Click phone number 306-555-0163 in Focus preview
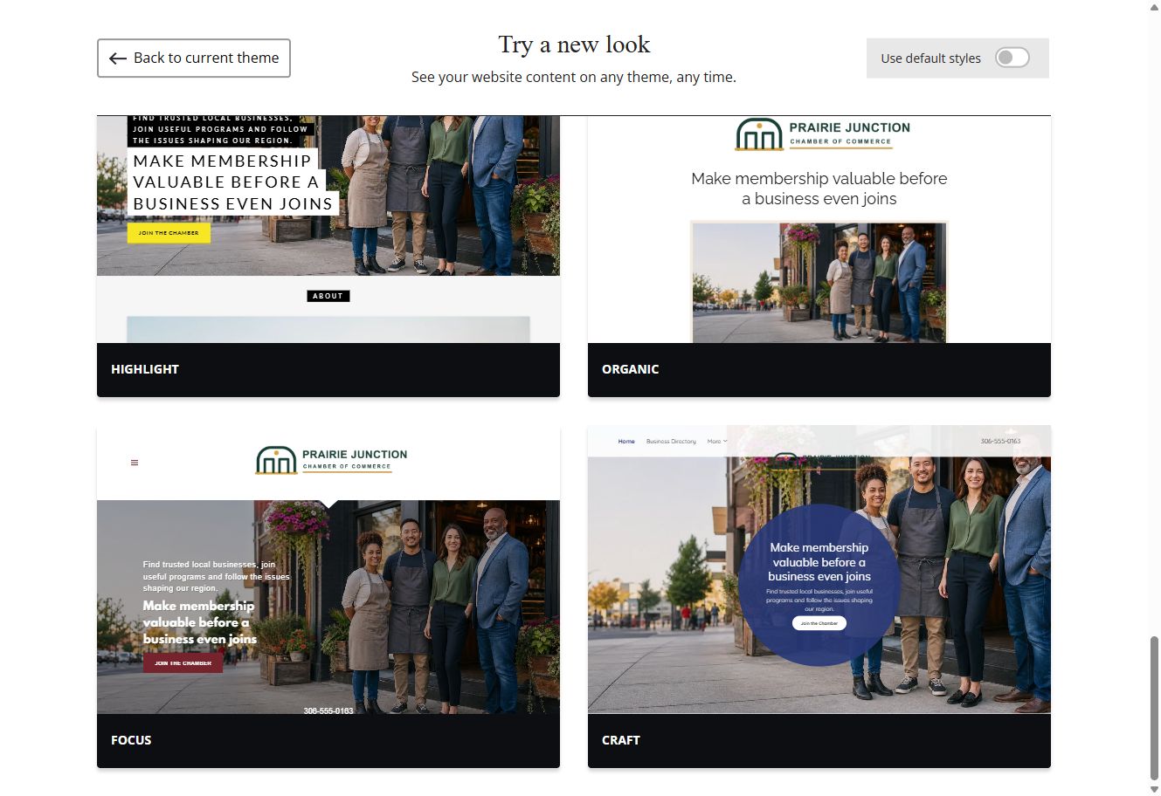The image size is (1161, 796). (328, 710)
